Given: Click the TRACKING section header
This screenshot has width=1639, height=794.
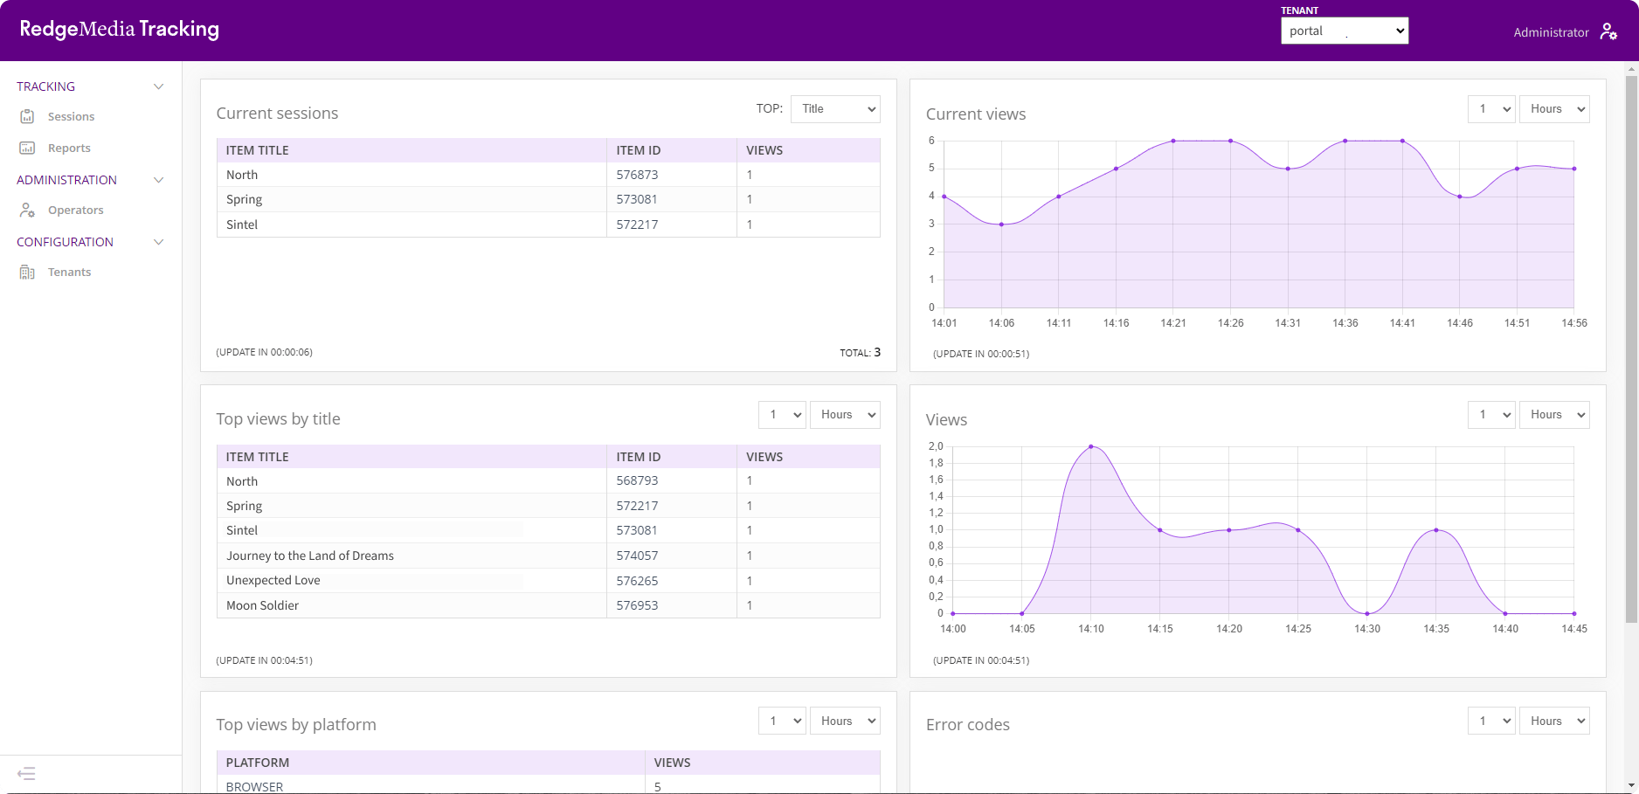Looking at the screenshot, I should click(x=45, y=86).
